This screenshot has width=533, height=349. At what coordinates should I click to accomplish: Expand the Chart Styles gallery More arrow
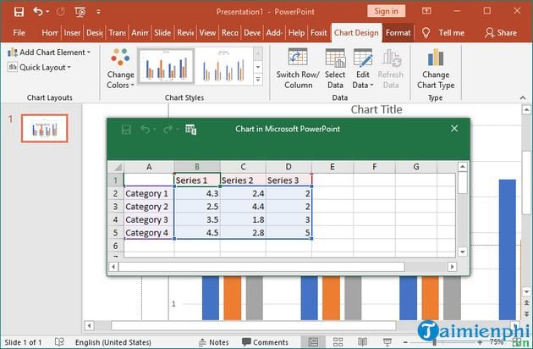click(x=258, y=80)
